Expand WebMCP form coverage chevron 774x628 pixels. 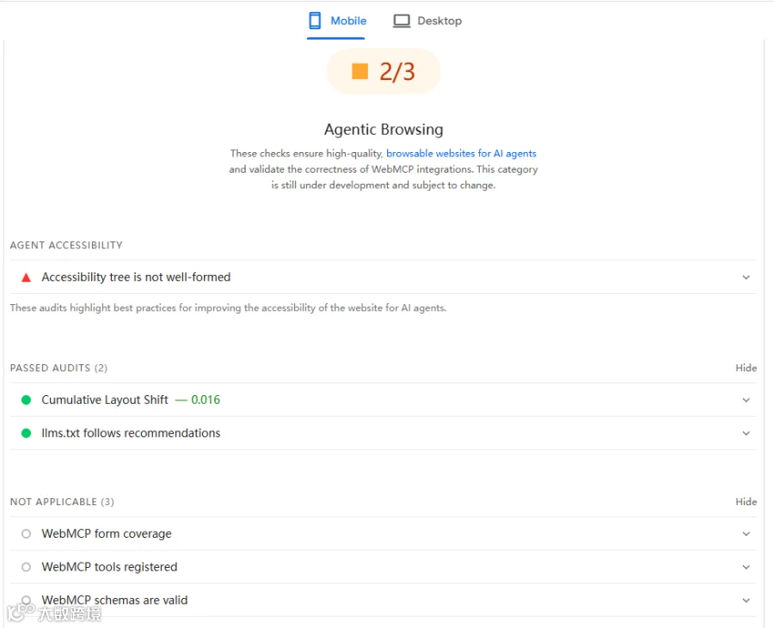[x=746, y=533]
